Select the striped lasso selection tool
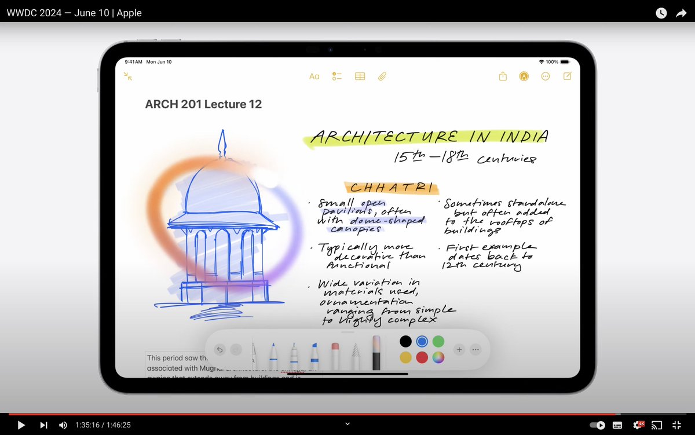Viewport: 695px width, 435px height. point(356,355)
